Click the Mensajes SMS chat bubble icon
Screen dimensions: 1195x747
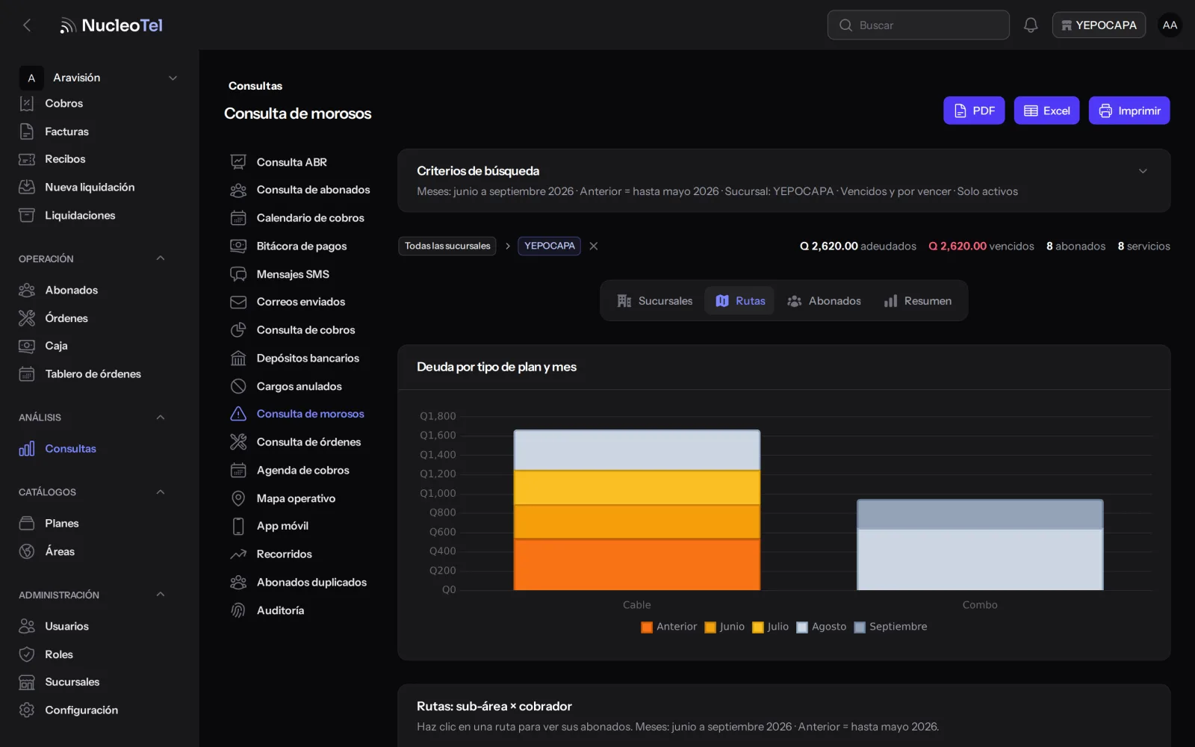(x=238, y=274)
